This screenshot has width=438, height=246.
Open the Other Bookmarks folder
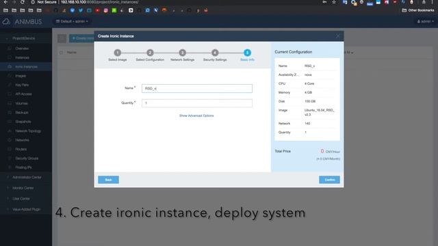click(x=418, y=10)
